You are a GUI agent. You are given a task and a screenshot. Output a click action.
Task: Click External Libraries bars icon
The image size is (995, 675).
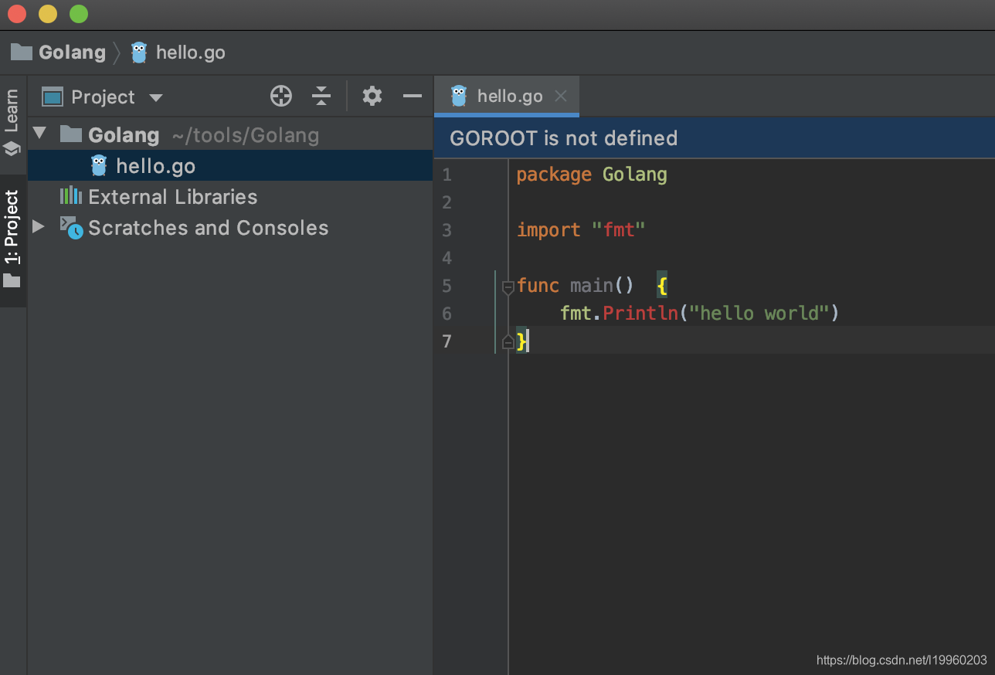(x=71, y=195)
